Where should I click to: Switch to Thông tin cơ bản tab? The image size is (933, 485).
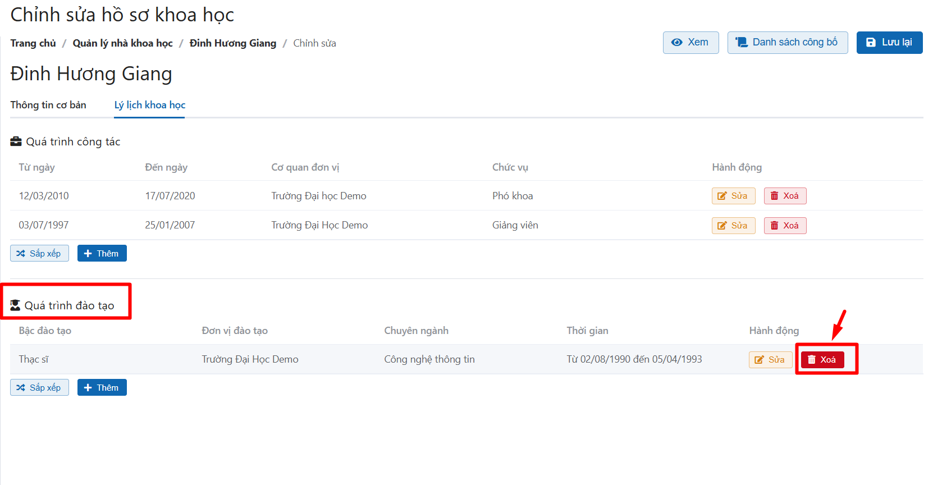pos(48,105)
